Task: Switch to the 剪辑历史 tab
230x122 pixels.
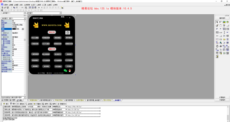Action: (x=62, y=104)
